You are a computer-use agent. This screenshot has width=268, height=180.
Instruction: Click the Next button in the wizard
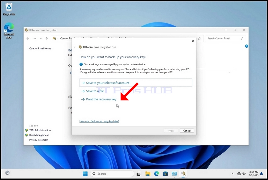(171, 131)
